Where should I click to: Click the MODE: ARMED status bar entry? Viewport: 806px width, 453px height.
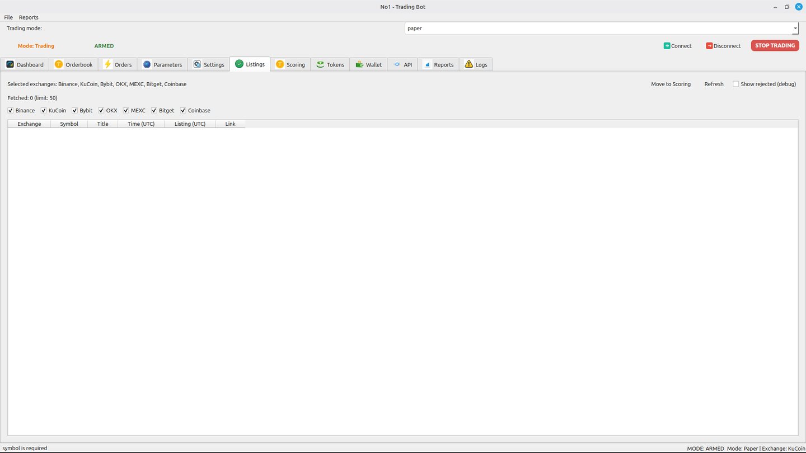point(705,449)
